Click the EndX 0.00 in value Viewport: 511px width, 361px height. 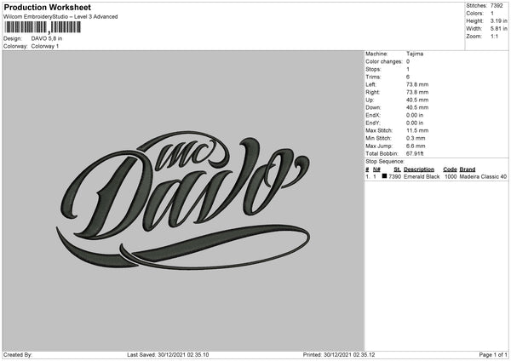[415, 115]
